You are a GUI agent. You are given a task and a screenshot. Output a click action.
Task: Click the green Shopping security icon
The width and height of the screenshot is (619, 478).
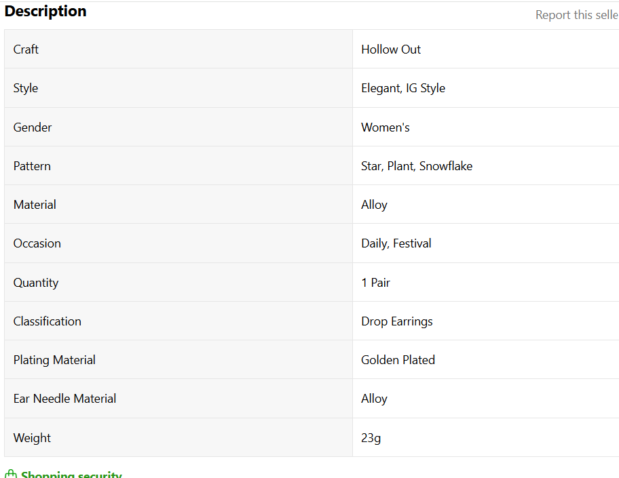[10, 474]
